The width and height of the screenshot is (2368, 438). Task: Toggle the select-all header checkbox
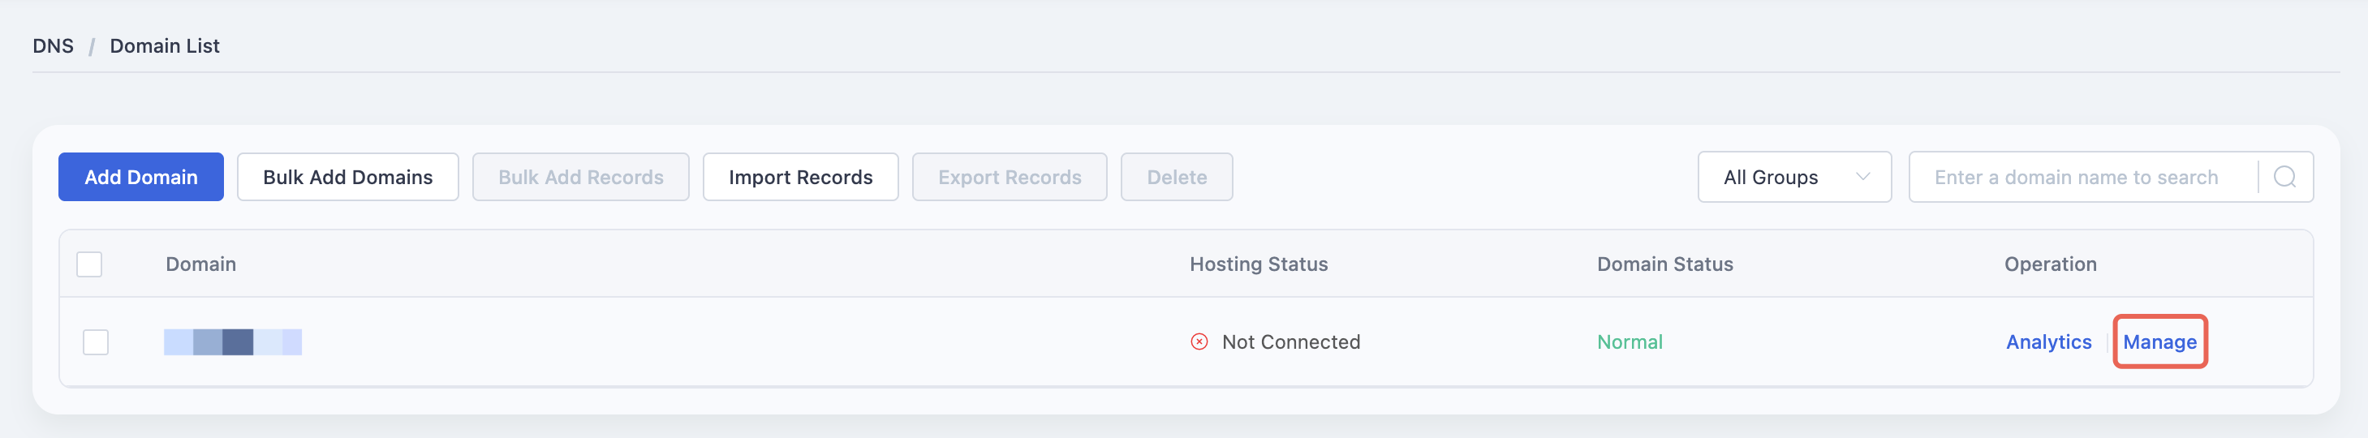89,264
